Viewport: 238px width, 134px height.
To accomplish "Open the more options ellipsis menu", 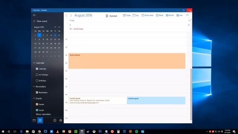I will pyautogui.click(x=187, y=15).
